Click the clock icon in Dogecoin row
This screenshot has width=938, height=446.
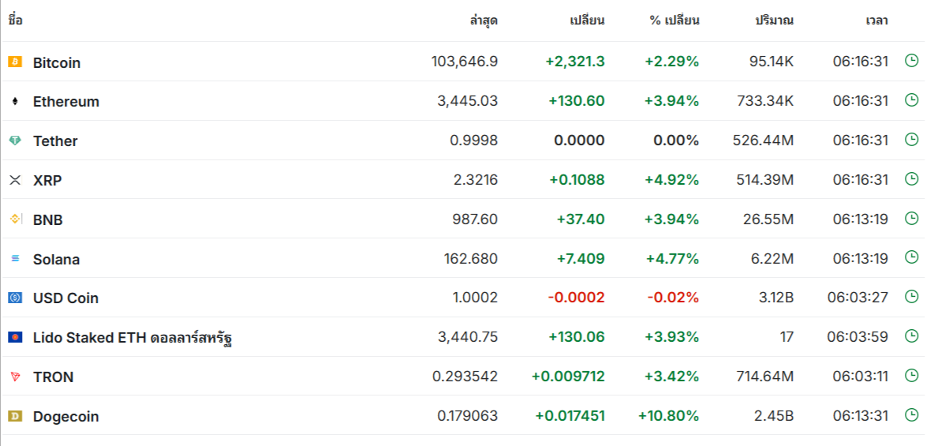[911, 414]
